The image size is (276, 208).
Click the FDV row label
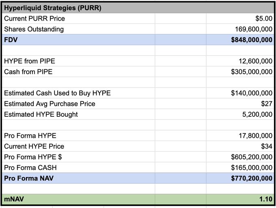(x=11, y=40)
